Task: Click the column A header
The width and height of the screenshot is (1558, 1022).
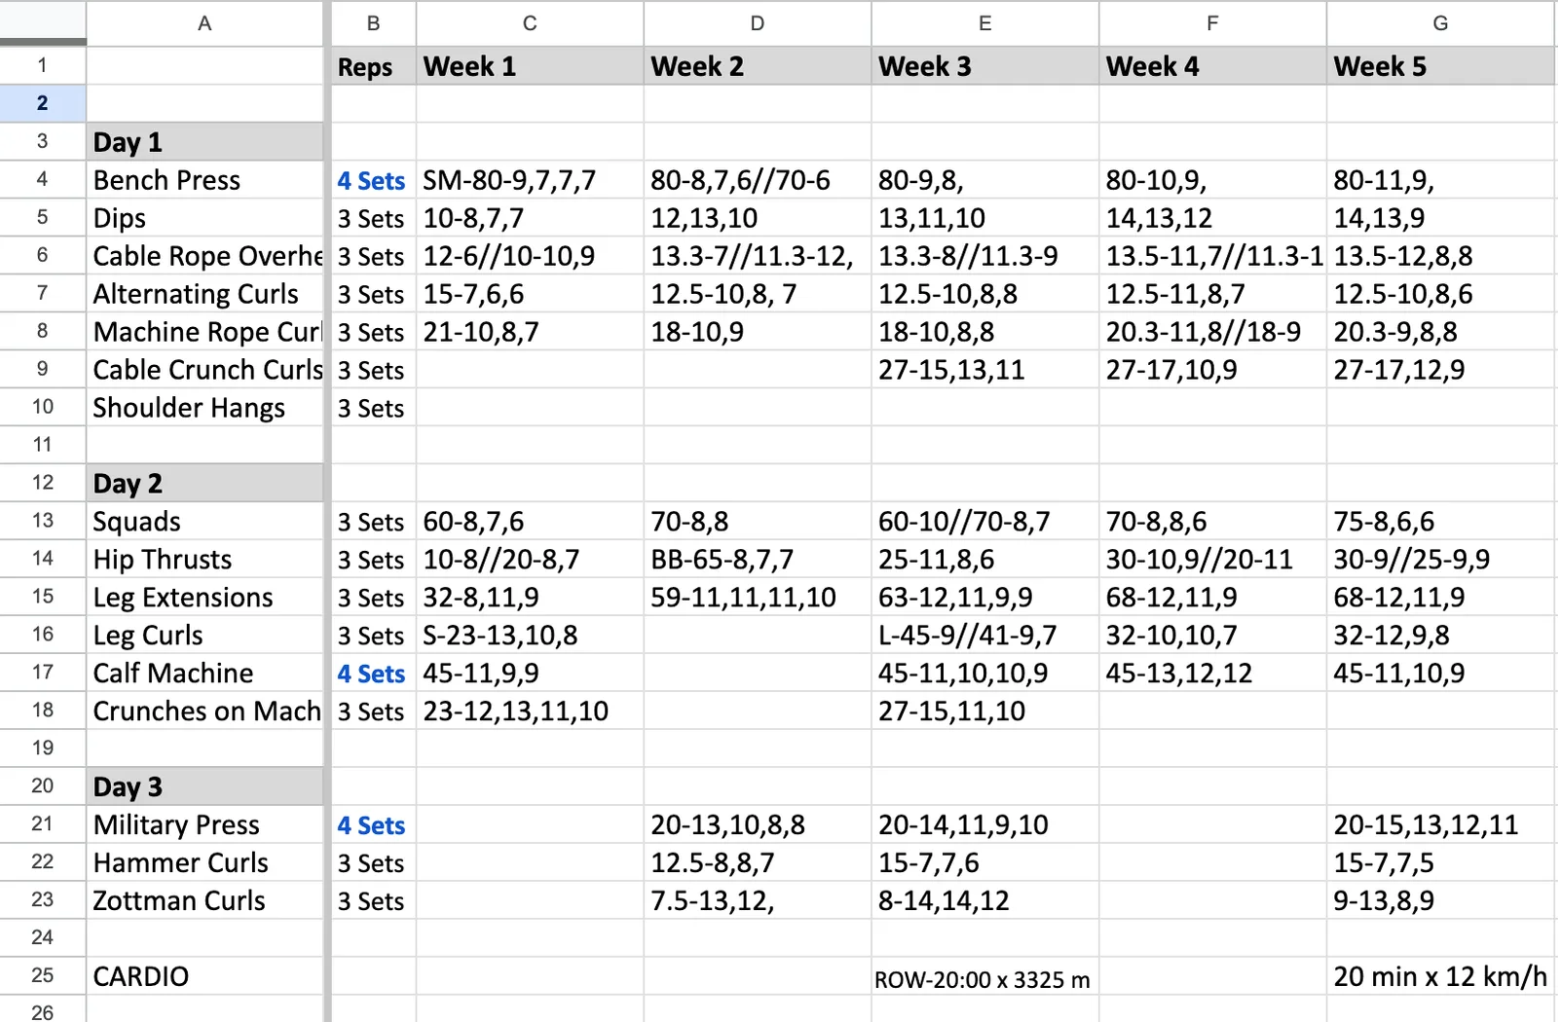Action: [x=204, y=22]
